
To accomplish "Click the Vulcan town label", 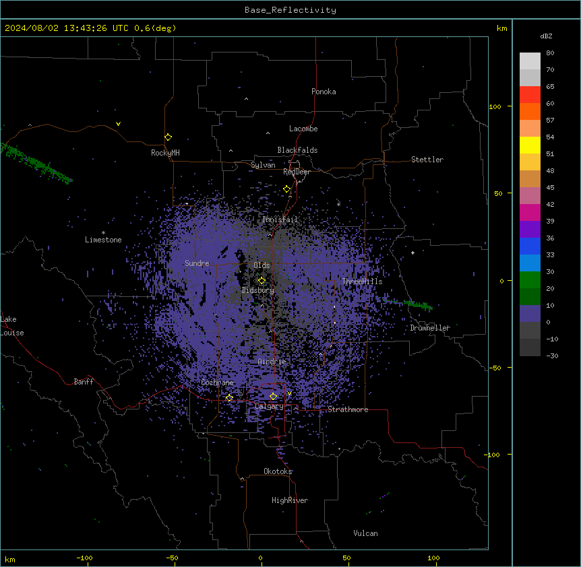I will (x=365, y=533).
